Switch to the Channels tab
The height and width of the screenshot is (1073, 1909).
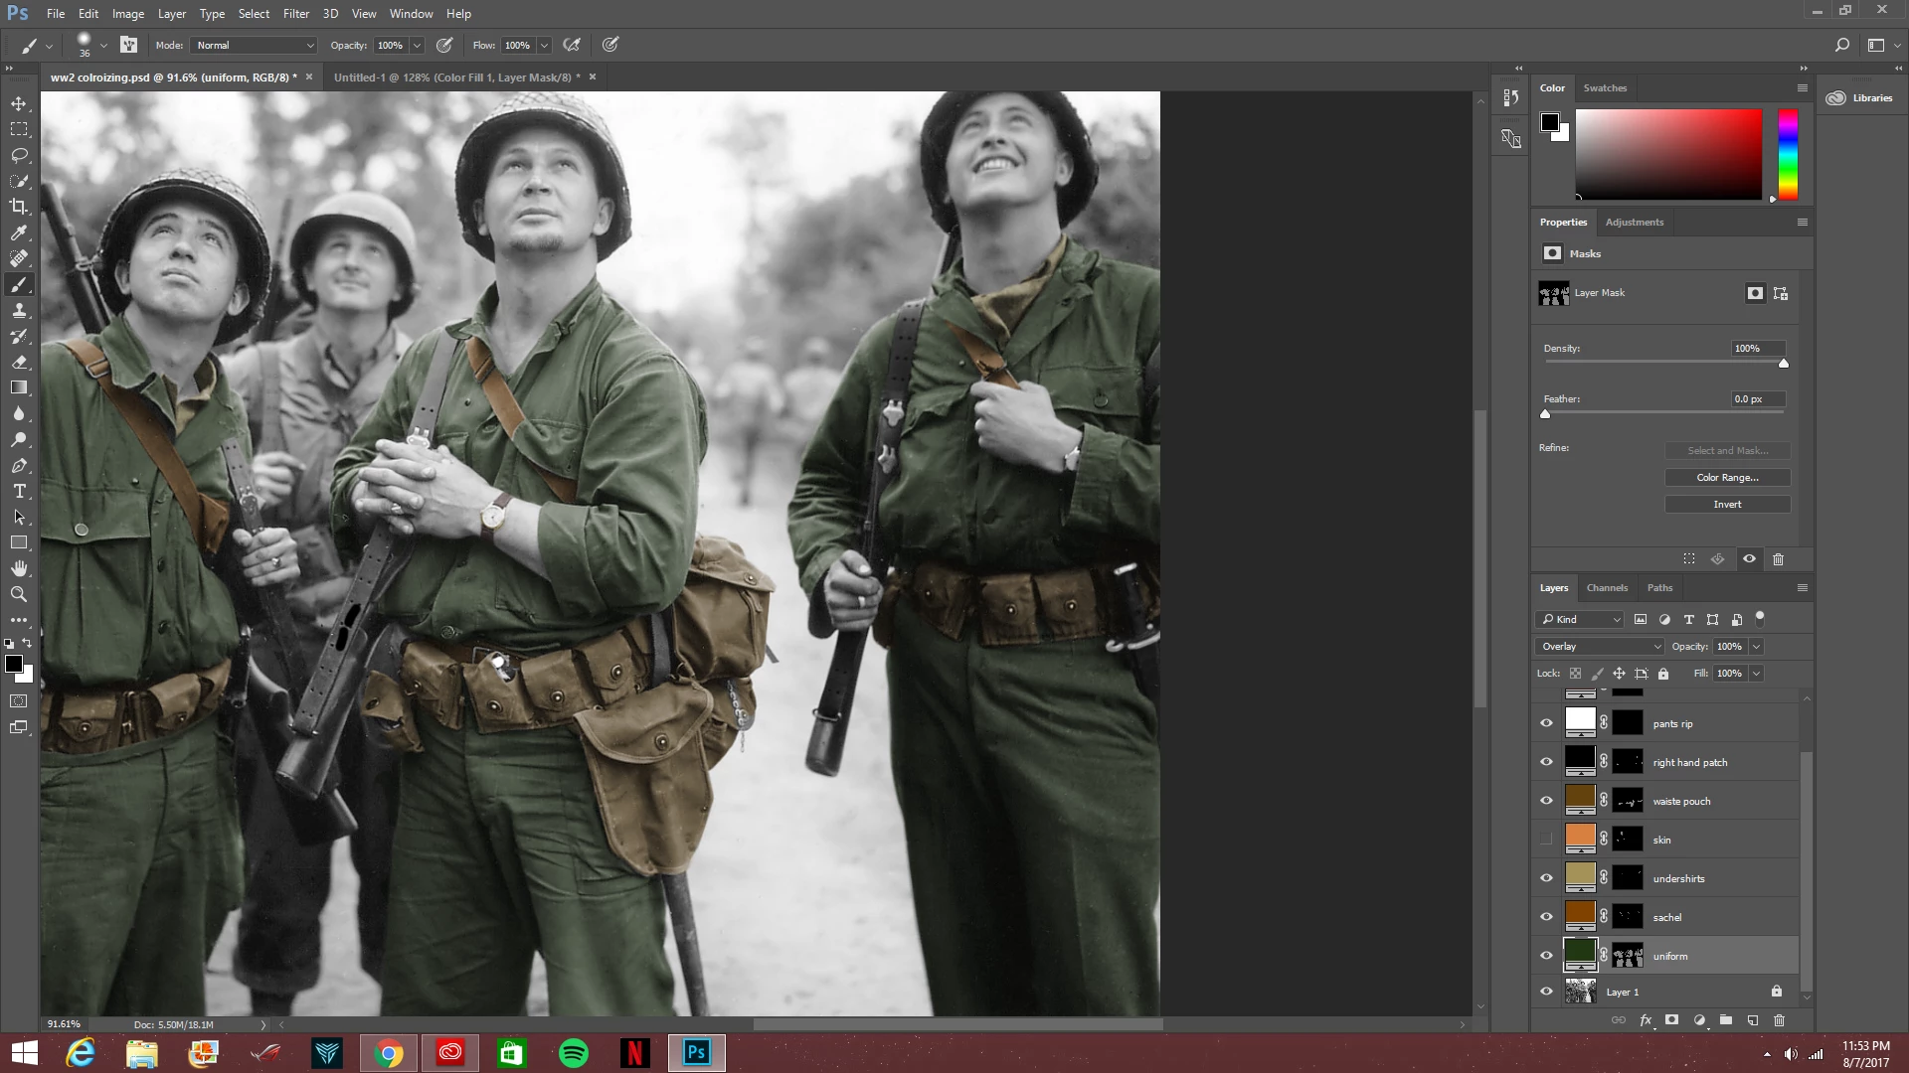point(1607,588)
